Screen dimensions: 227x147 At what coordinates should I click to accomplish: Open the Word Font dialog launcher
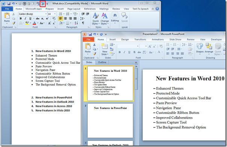[x=55, y=27]
